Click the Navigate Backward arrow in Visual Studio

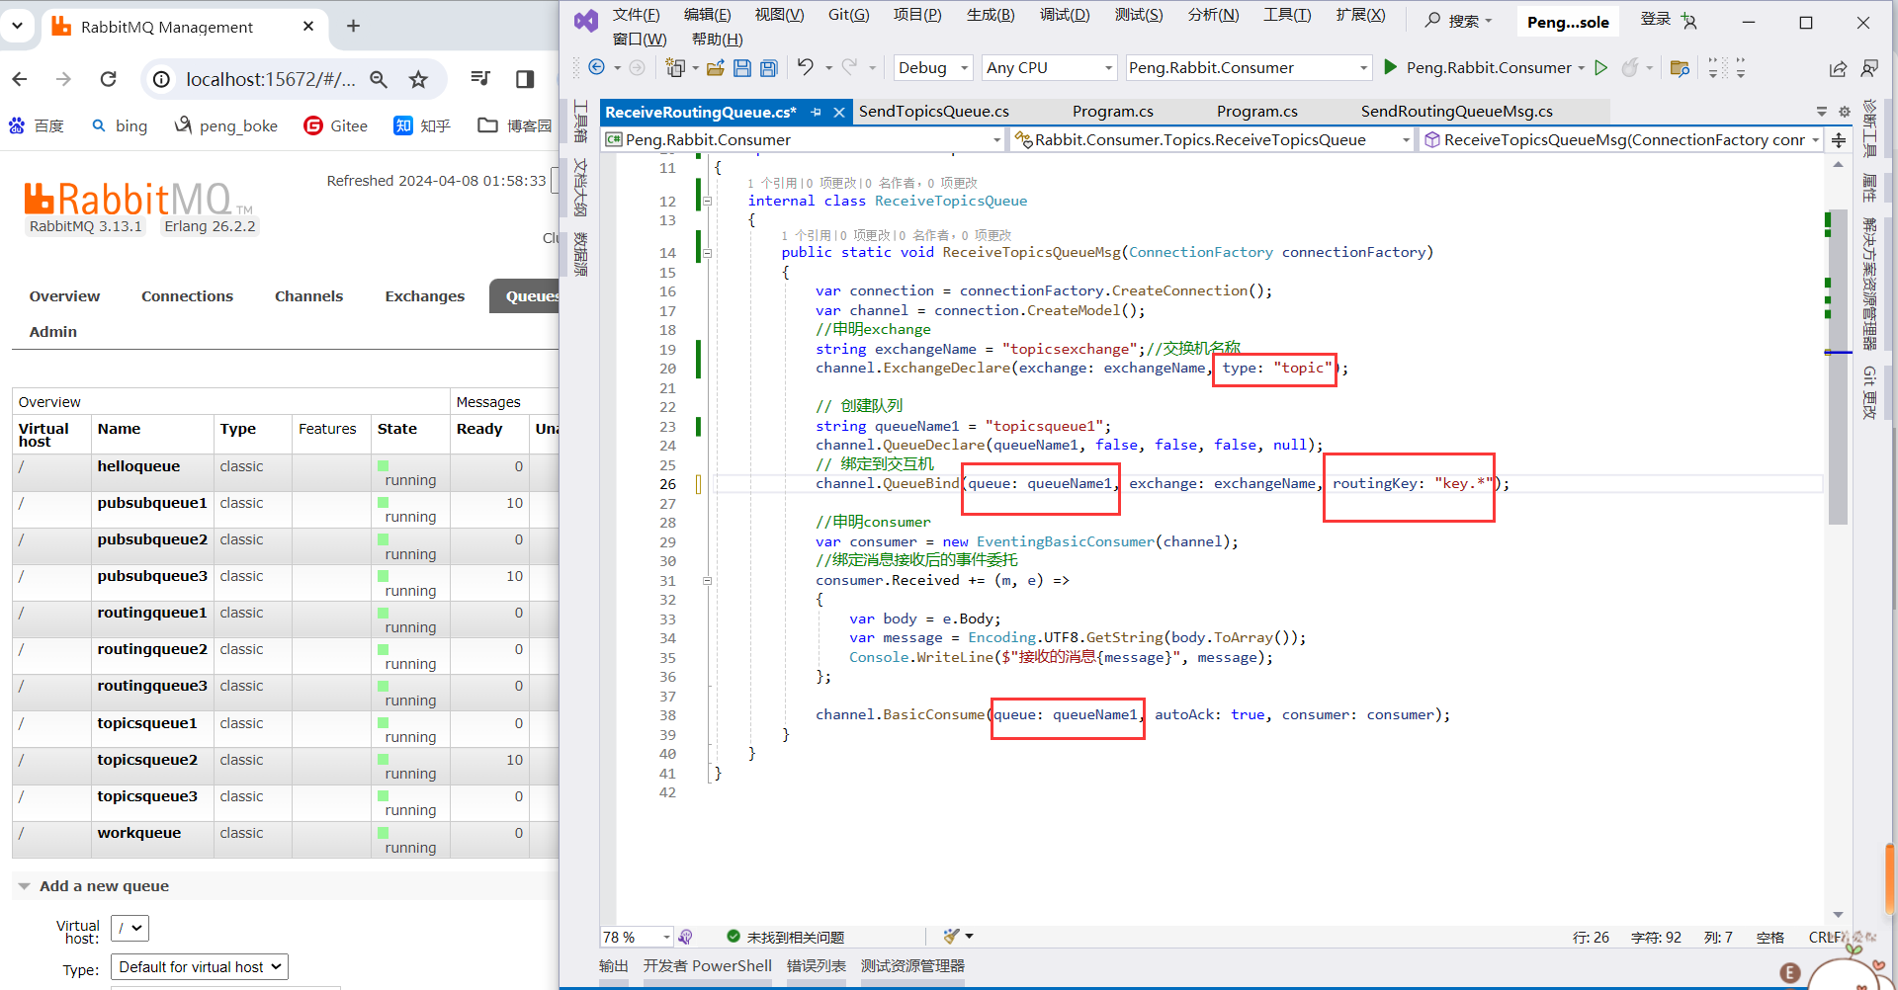click(x=596, y=67)
